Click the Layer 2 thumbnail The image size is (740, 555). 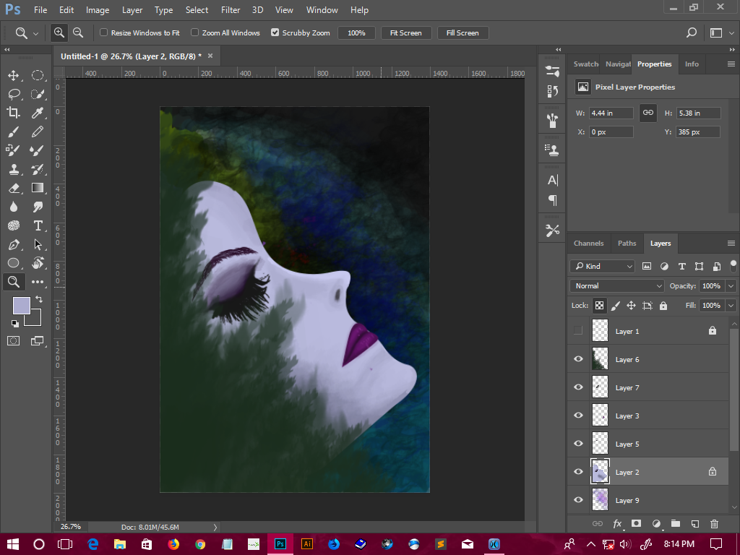tap(599, 472)
